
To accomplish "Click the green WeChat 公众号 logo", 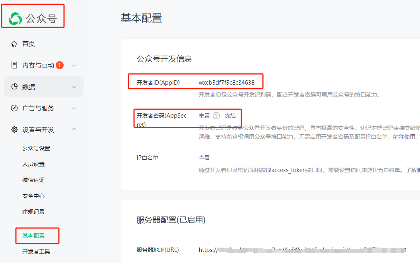I will tap(16, 18).
